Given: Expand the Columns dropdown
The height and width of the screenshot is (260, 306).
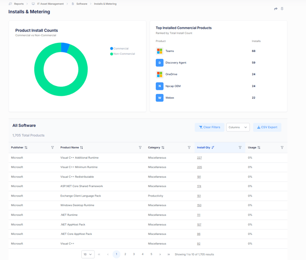Looking at the screenshot, I should click(x=237, y=127).
